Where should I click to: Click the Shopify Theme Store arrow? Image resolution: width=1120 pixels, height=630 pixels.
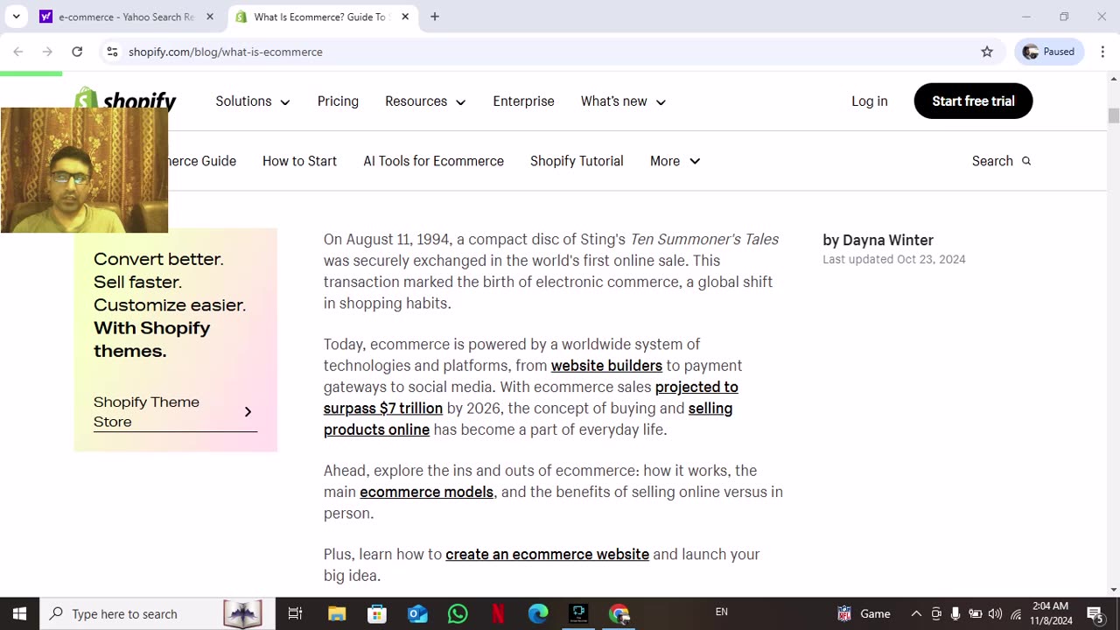(x=248, y=411)
